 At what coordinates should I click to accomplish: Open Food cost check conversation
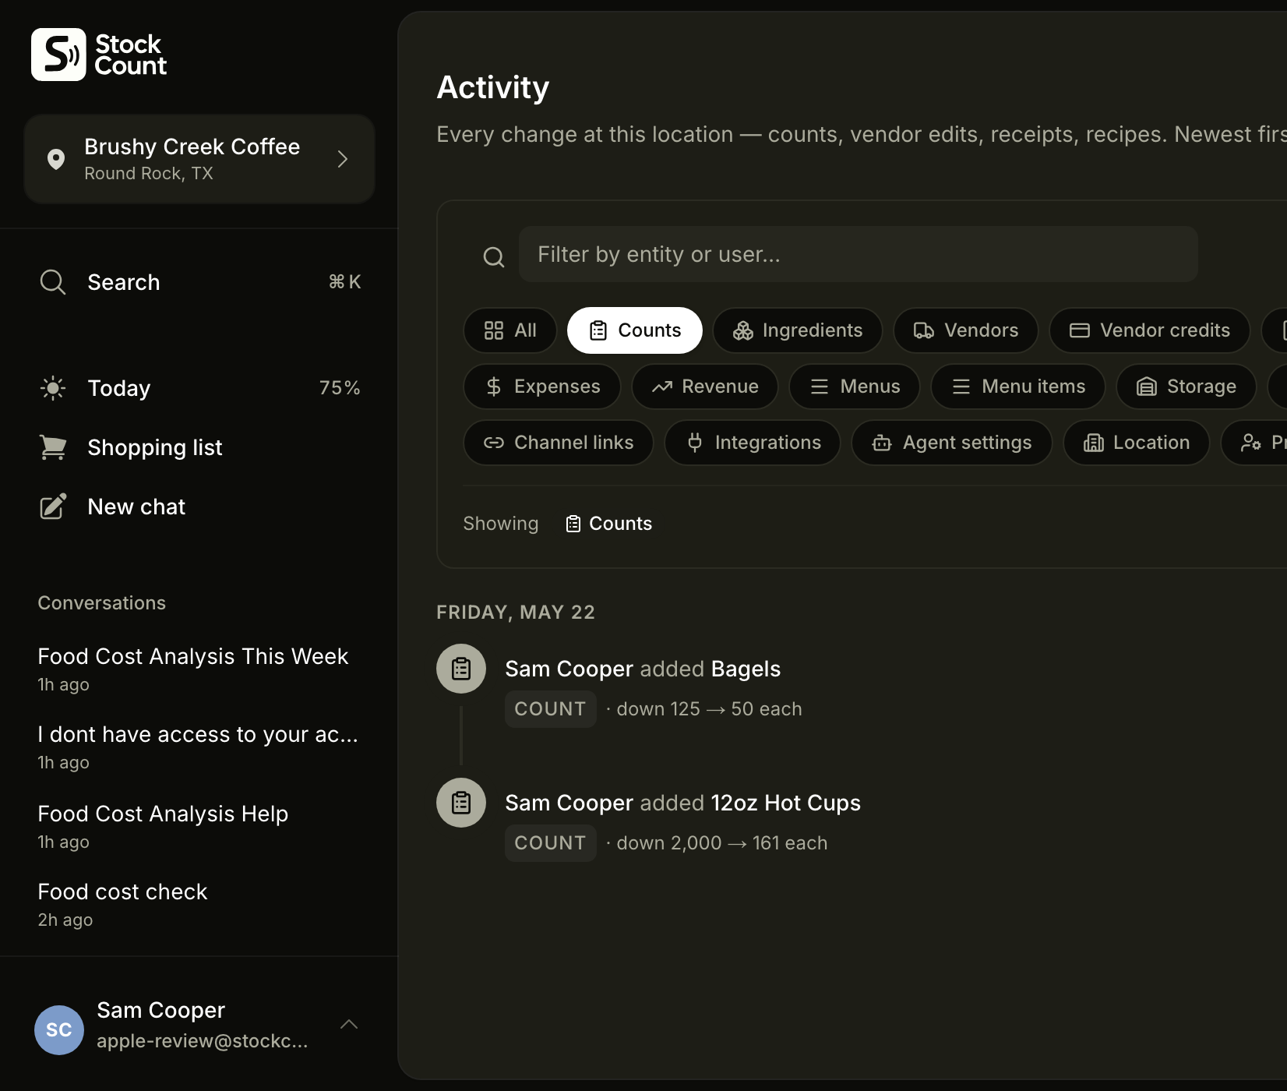tap(199, 904)
